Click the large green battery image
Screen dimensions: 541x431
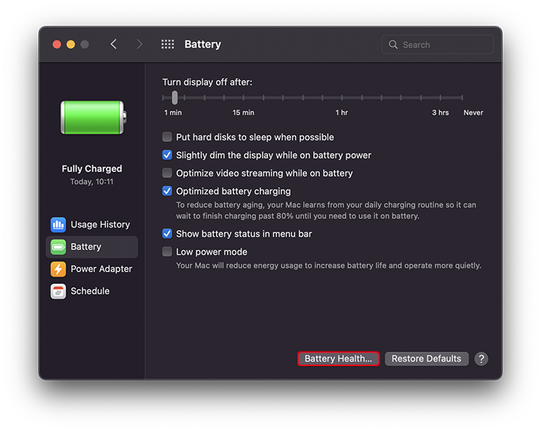93,117
